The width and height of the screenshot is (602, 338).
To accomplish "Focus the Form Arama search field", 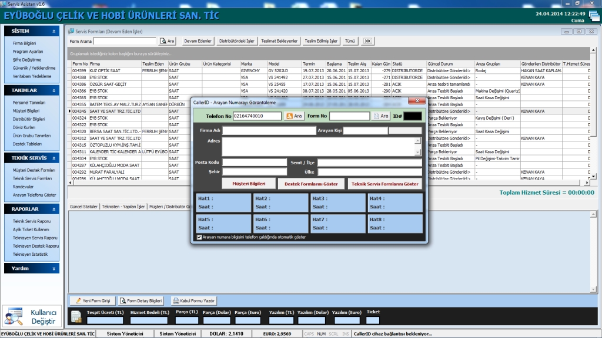I will (125, 41).
